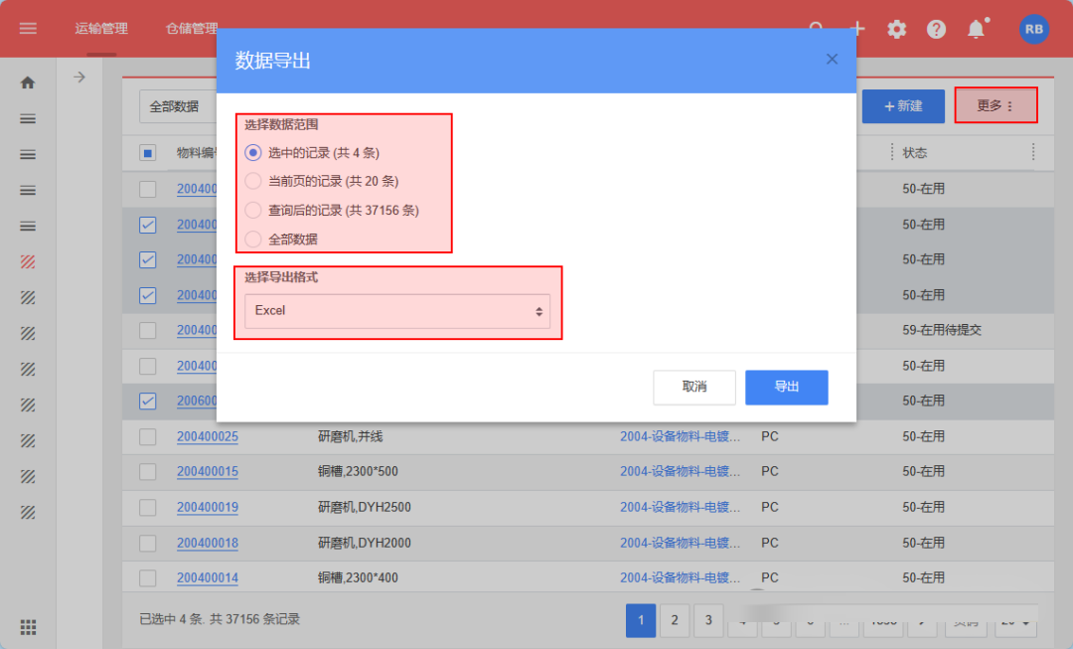Click the 取消 button
Viewport: 1073px width, 649px height.
(x=693, y=387)
